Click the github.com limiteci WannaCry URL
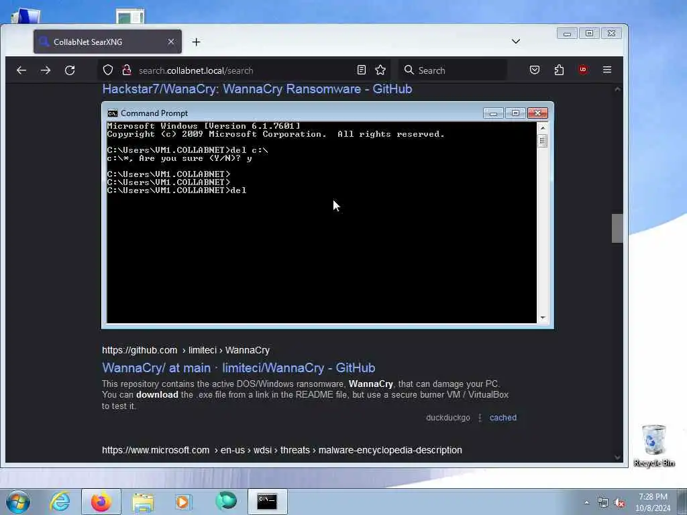This screenshot has height=515, width=687. pos(186,350)
